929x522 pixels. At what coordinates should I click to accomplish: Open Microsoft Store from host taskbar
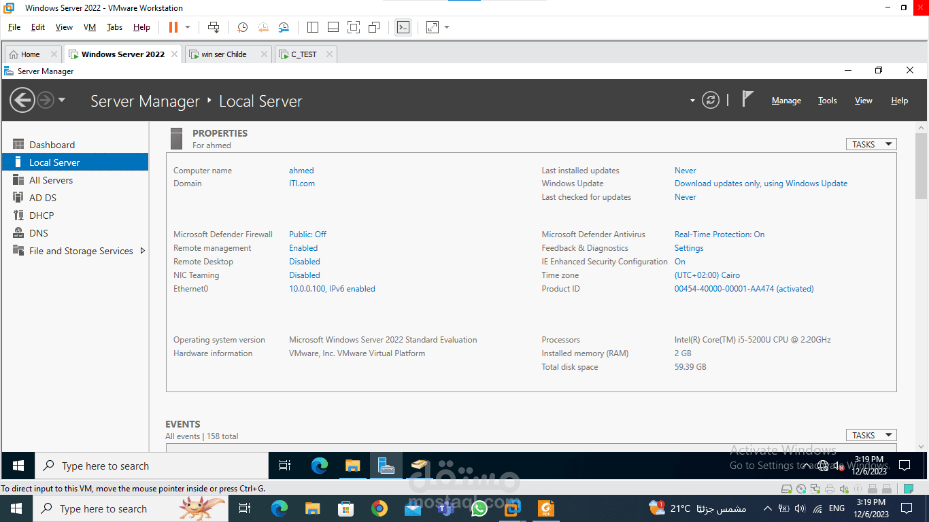345,508
